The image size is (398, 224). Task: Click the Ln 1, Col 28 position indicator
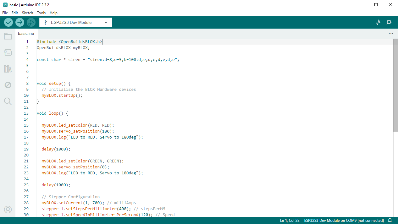click(x=290, y=221)
